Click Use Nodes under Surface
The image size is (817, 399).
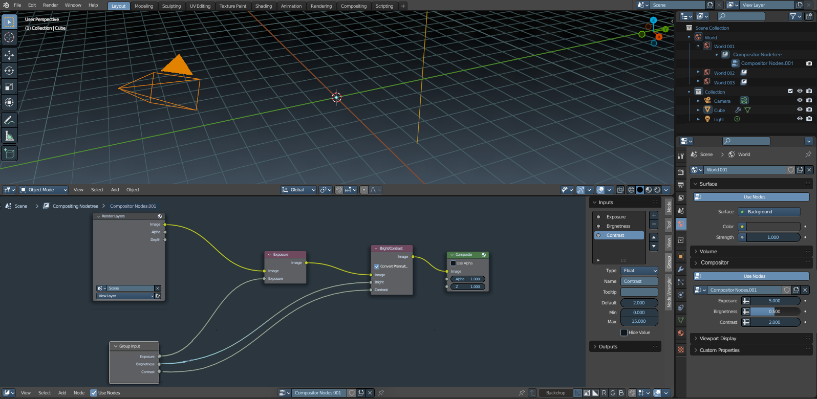pyautogui.click(x=751, y=197)
